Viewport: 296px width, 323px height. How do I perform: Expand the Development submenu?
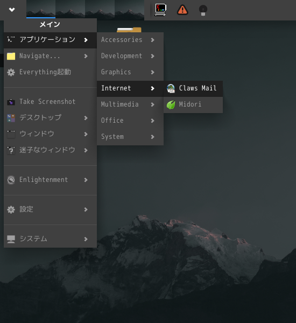pos(130,56)
